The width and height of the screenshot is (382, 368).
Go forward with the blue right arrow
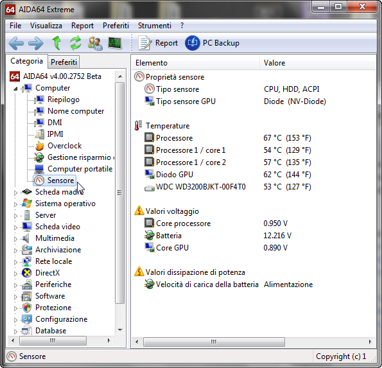(36, 44)
